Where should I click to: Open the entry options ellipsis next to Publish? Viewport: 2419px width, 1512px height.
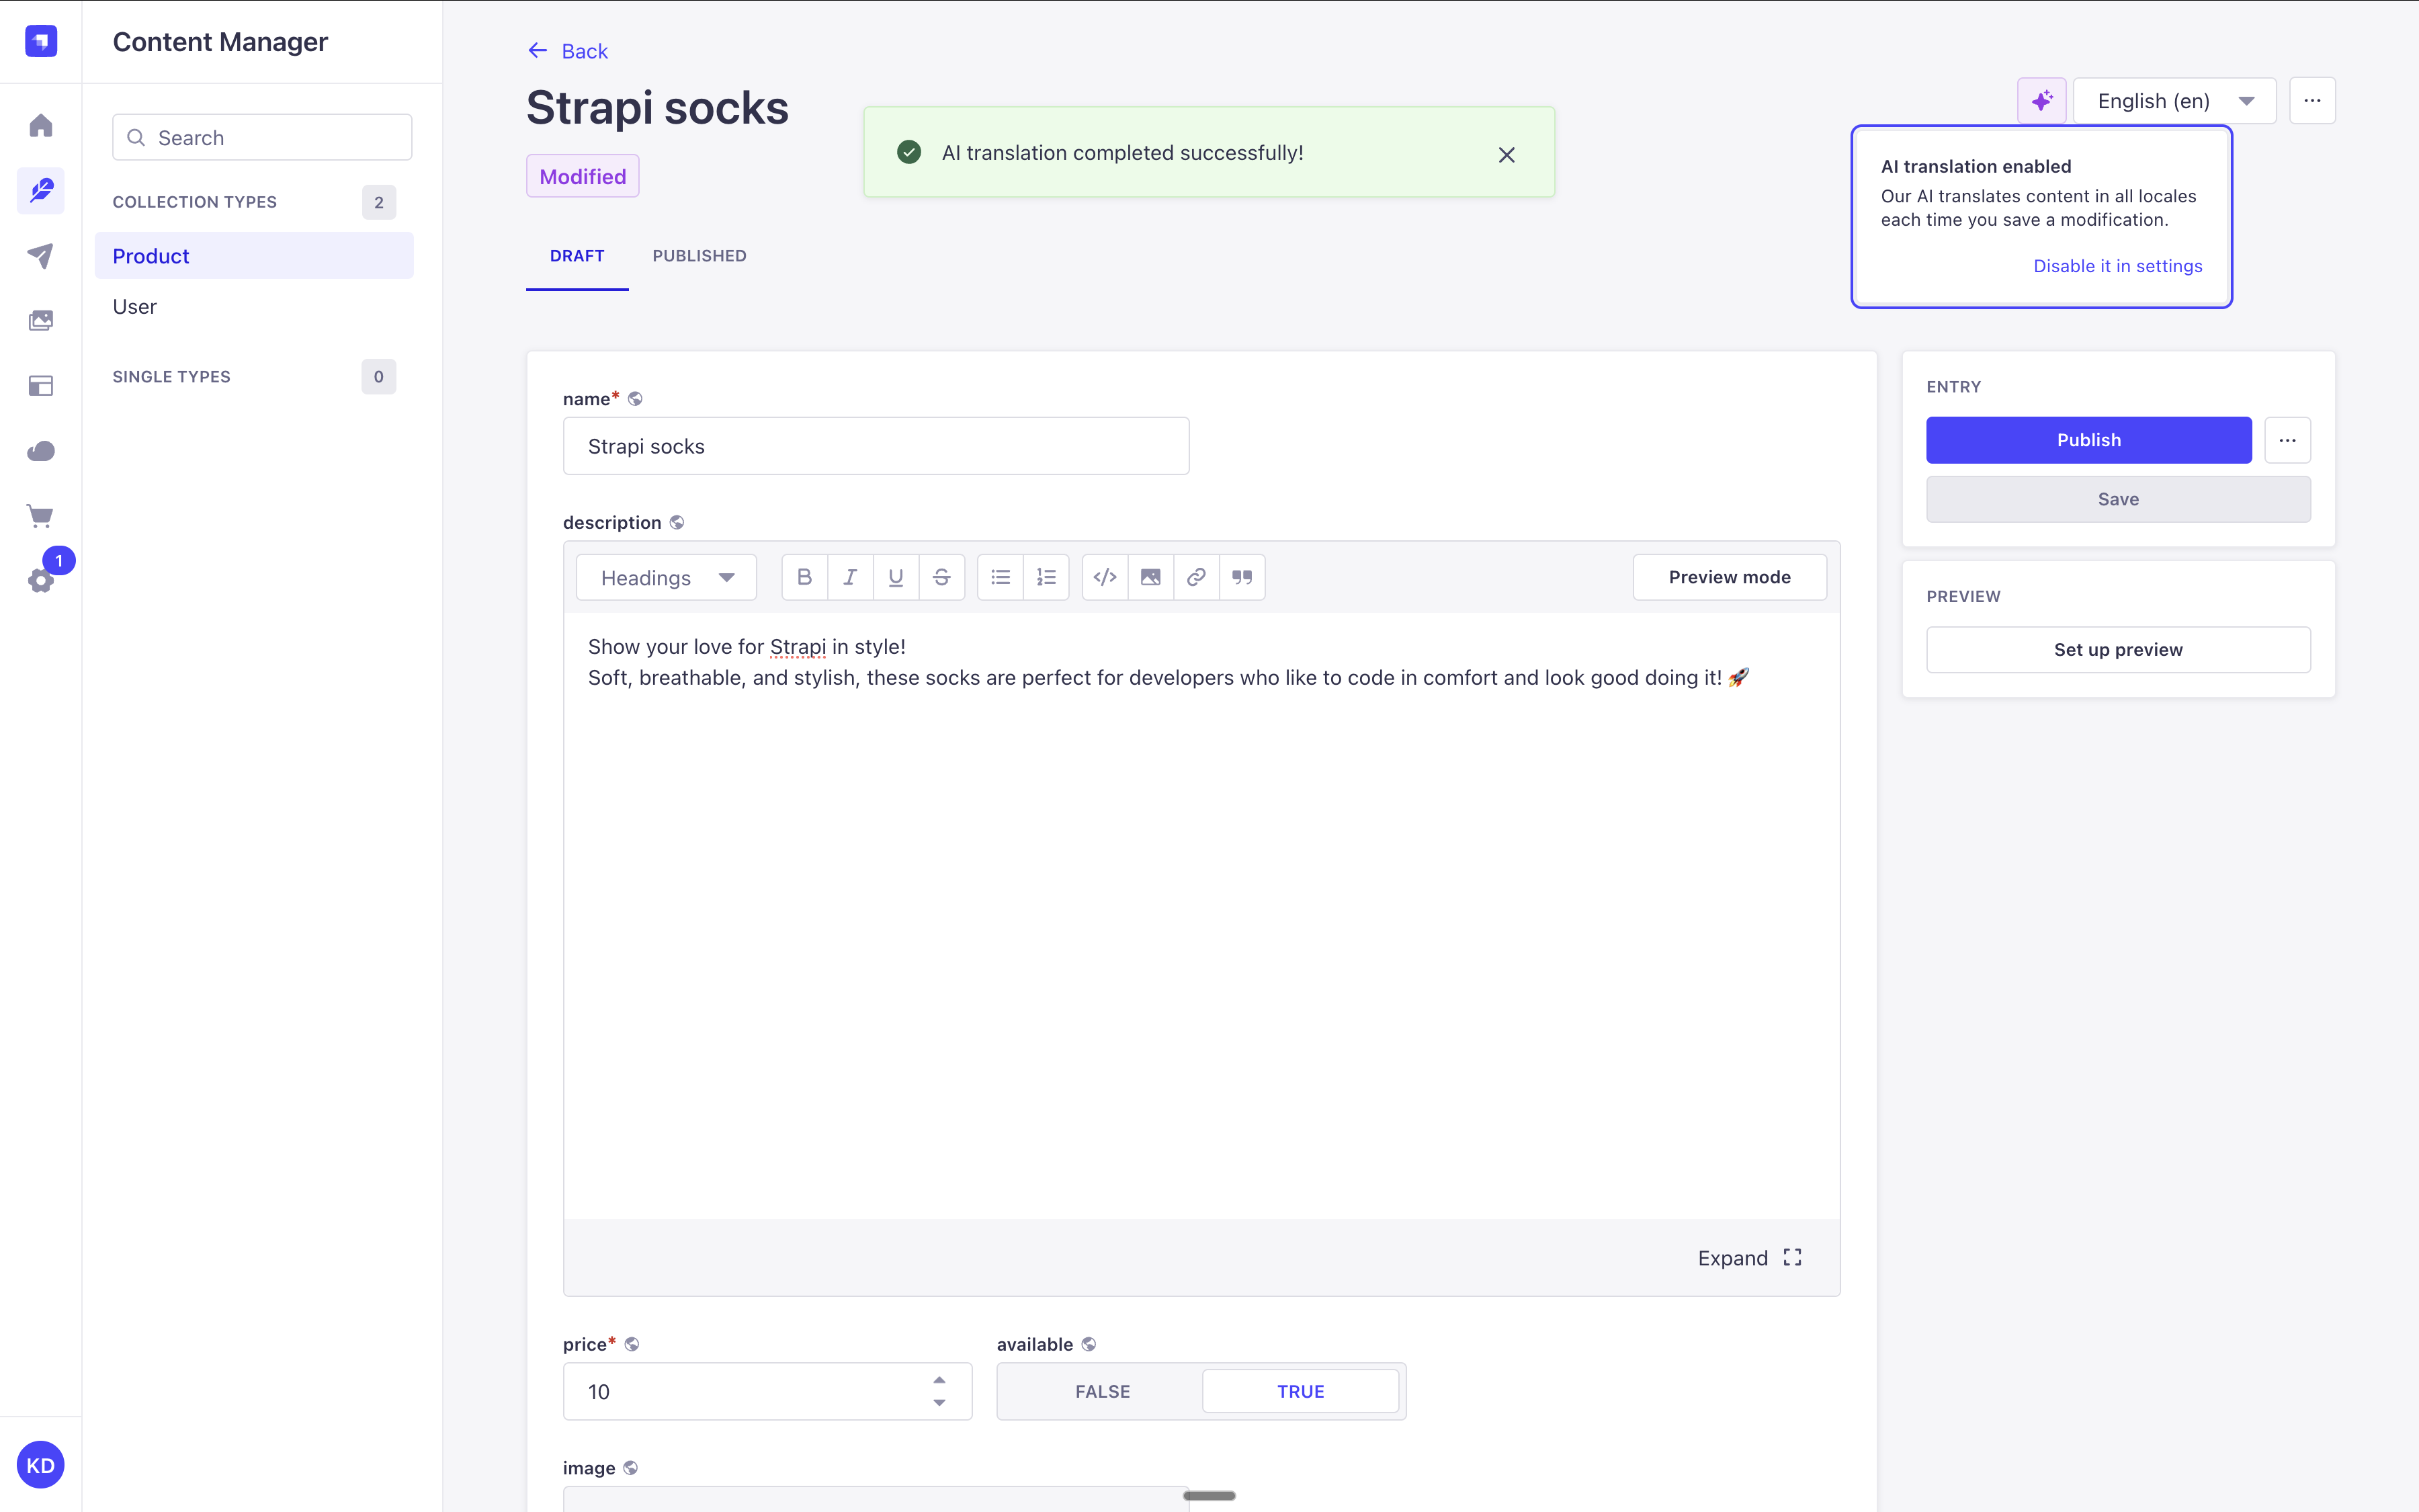[x=2288, y=440]
